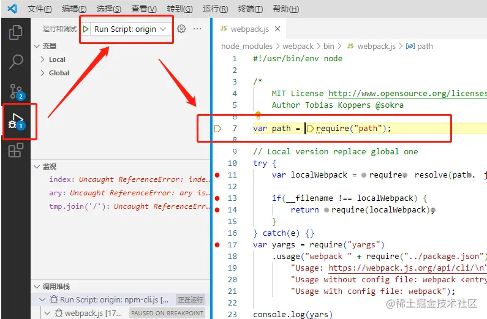Viewport: 487px width, 319px height.
Task: Click the 正在运行 status label
Action: tap(190, 300)
